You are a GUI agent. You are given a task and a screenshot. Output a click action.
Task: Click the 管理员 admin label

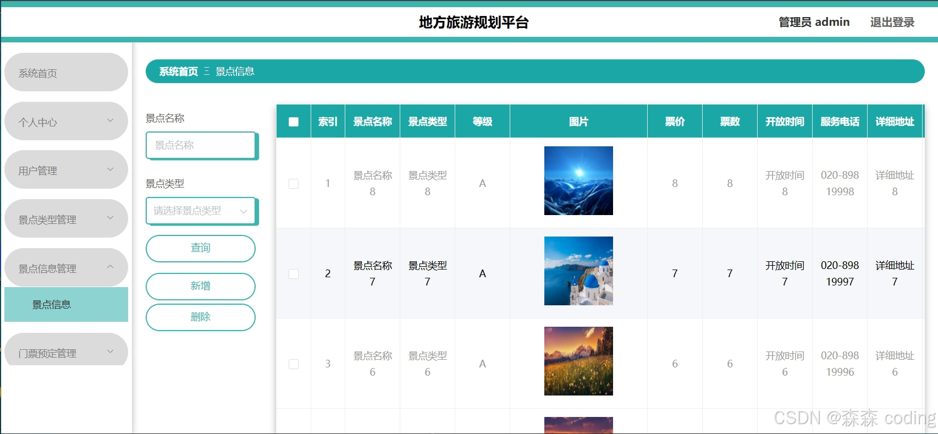[x=814, y=22]
